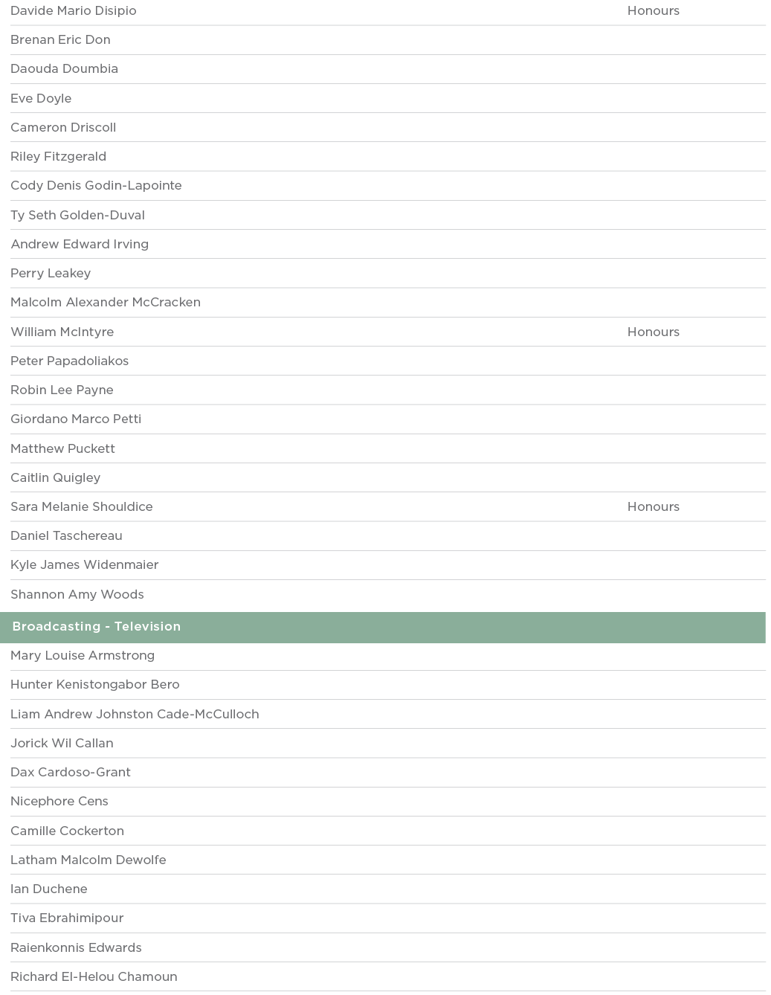The width and height of the screenshot is (771, 995).
Task: Click Honours in Davide Mario Disipio's row
Action: [x=653, y=11]
